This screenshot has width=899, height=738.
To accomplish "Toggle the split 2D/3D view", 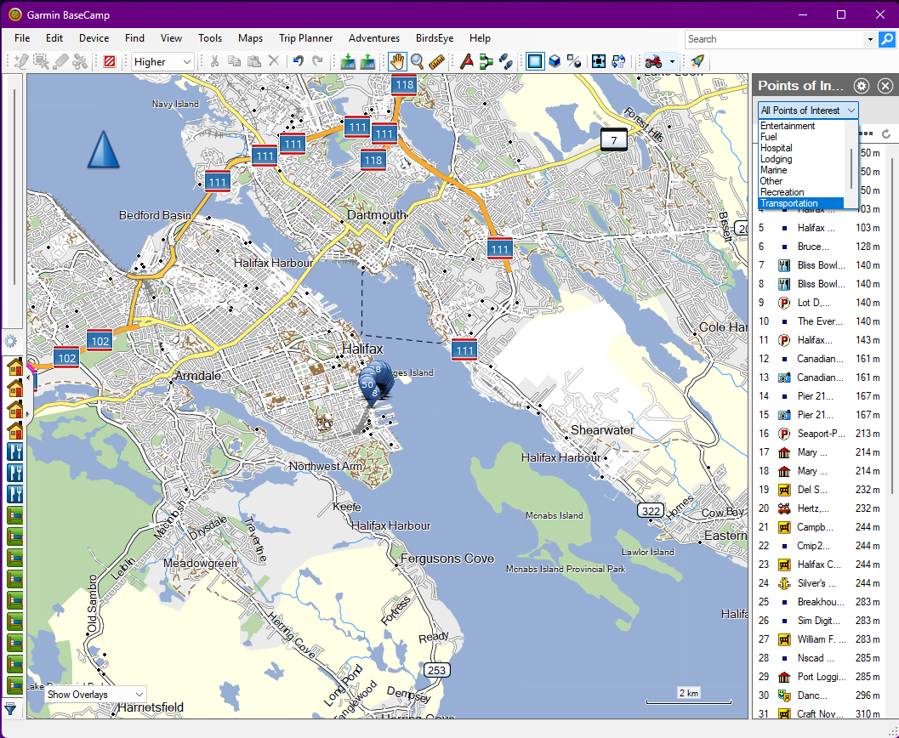I will [x=574, y=61].
